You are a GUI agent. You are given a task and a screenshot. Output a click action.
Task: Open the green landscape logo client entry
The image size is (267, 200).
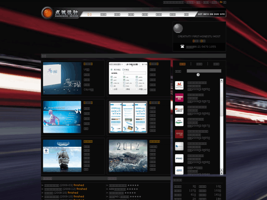(x=179, y=122)
